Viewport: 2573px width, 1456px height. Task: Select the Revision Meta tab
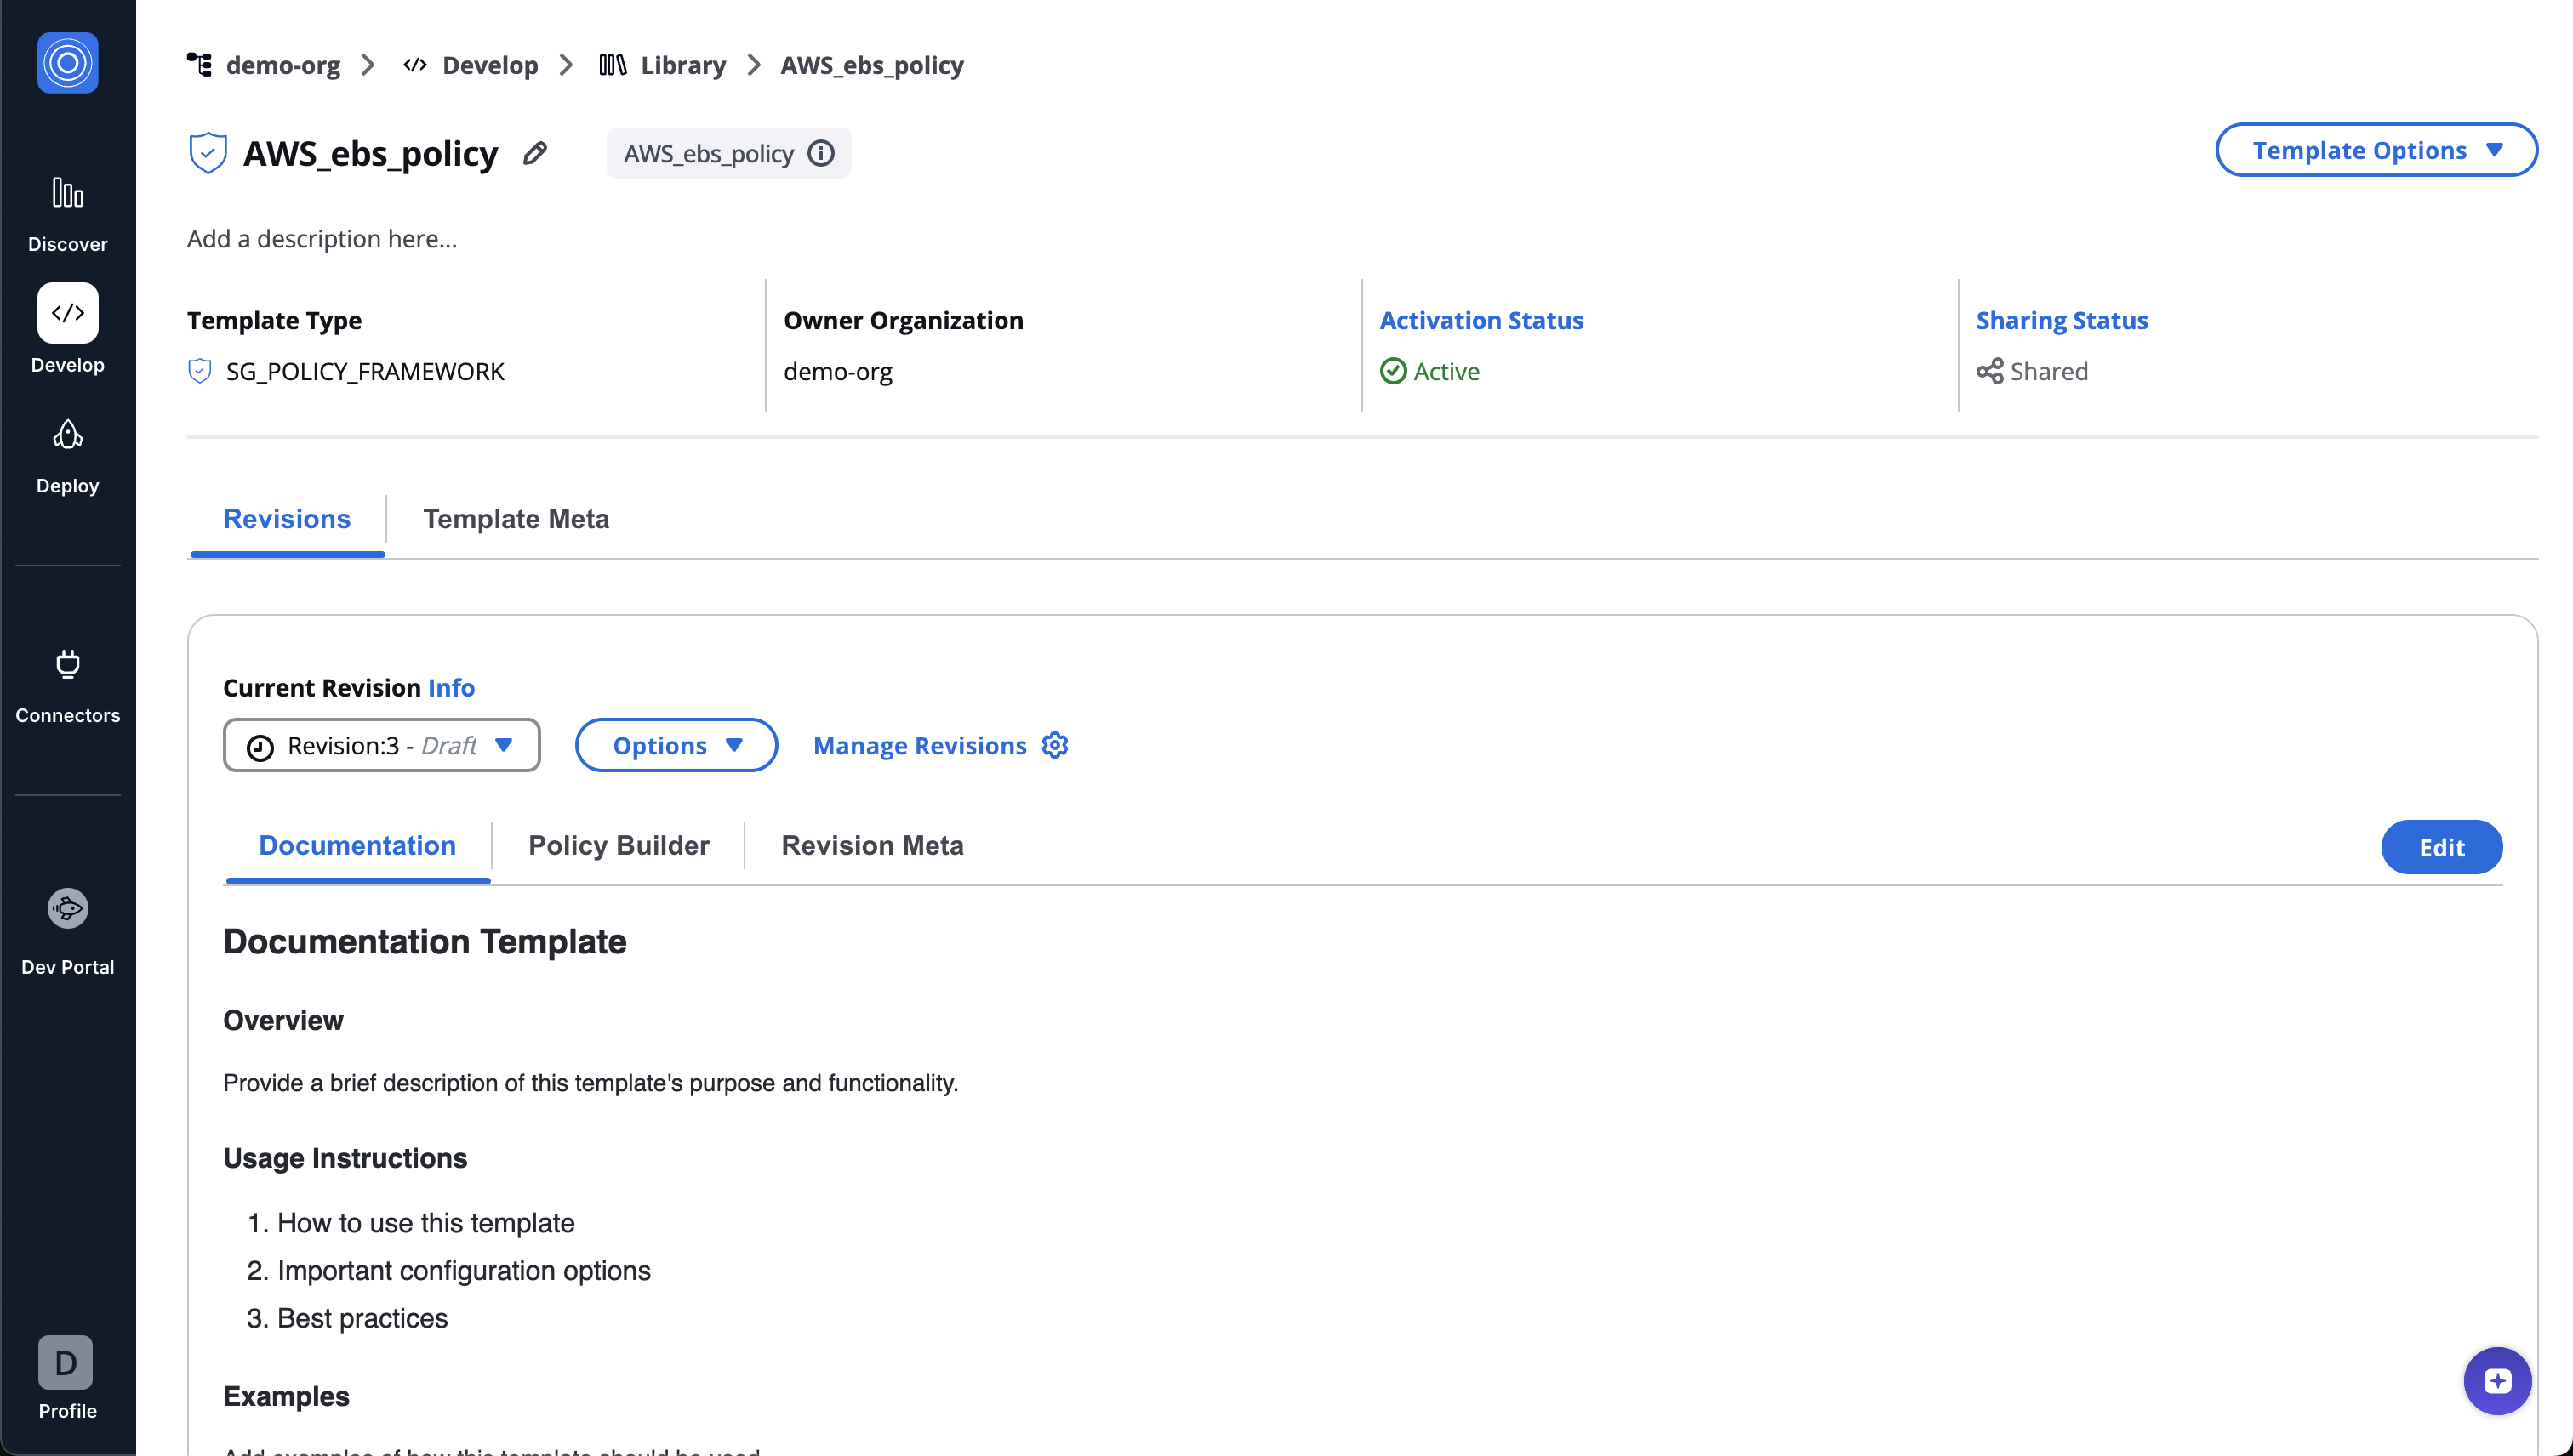point(871,845)
